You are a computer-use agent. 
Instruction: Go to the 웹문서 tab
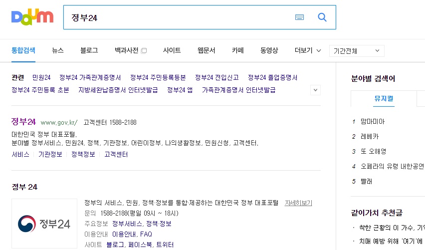tap(207, 50)
